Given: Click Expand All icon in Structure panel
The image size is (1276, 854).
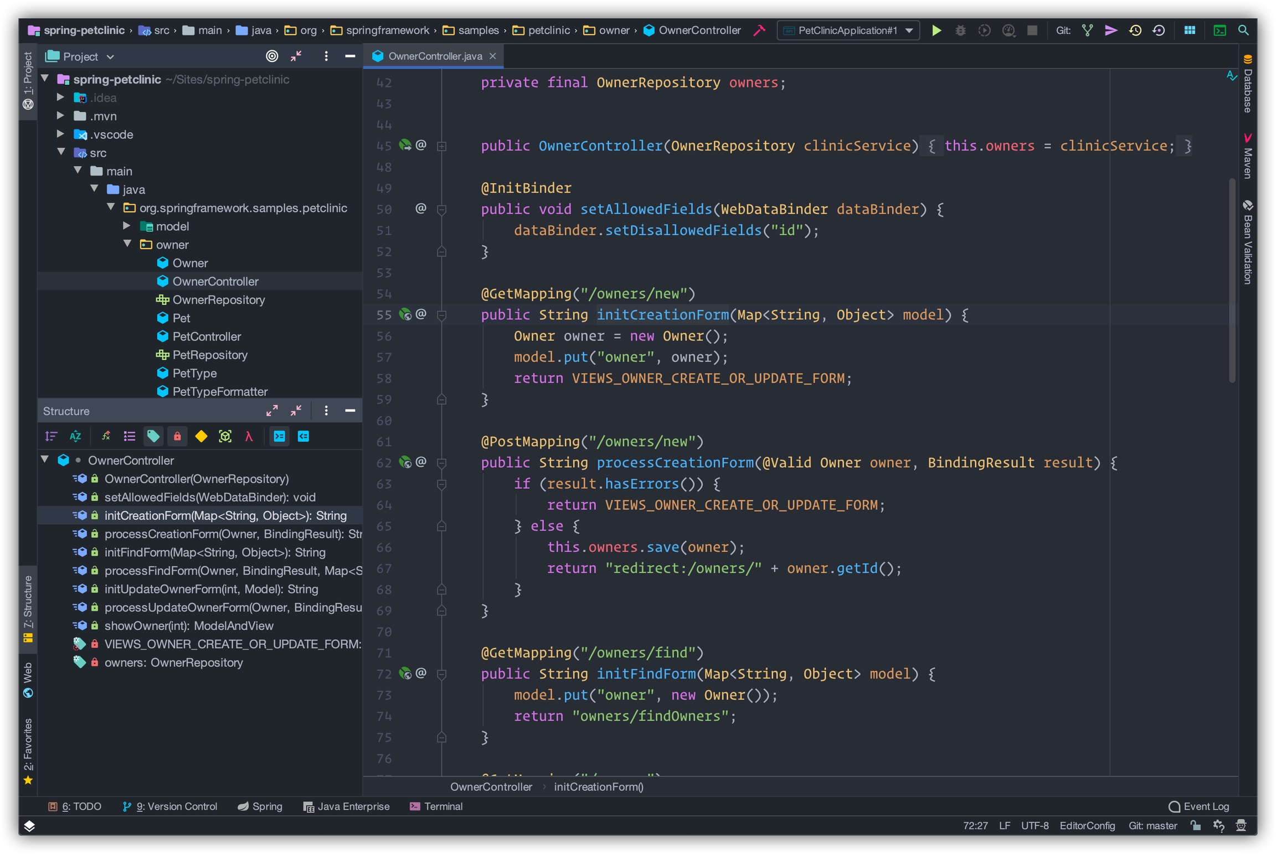Looking at the screenshot, I should coord(271,411).
